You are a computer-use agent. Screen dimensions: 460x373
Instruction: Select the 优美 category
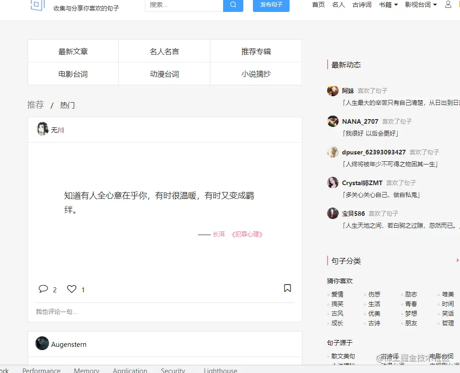(374, 314)
